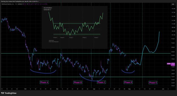Click the "Accumulation: Schematic 3" inset title

pyautogui.click(x=48, y=9)
